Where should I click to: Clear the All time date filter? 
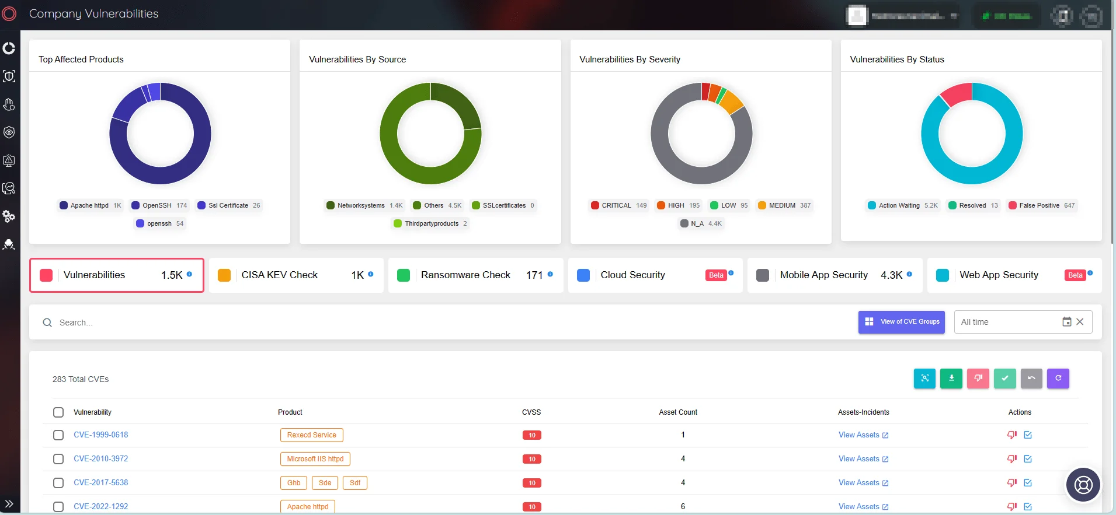(1080, 322)
